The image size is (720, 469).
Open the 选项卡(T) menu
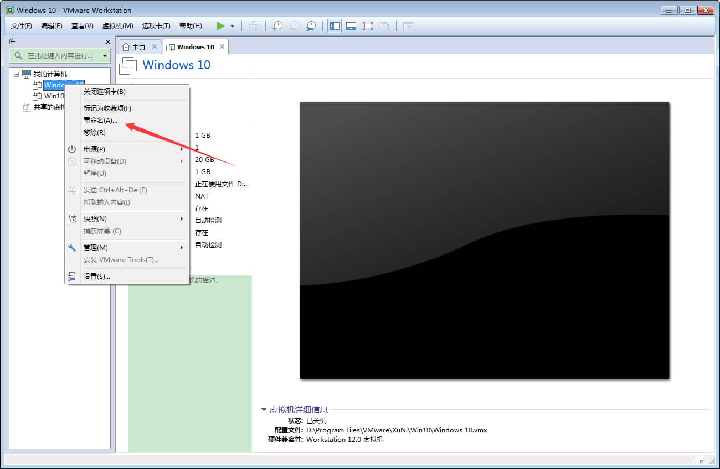click(156, 26)
